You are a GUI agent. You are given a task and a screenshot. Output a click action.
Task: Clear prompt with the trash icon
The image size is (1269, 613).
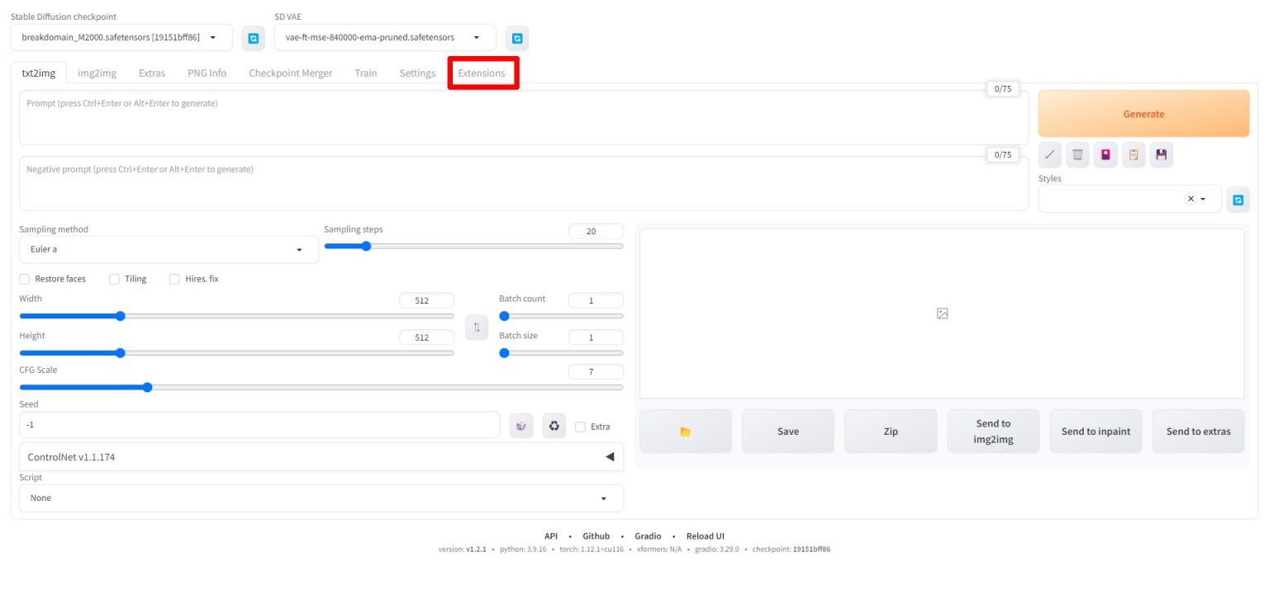click(1077, 154)
